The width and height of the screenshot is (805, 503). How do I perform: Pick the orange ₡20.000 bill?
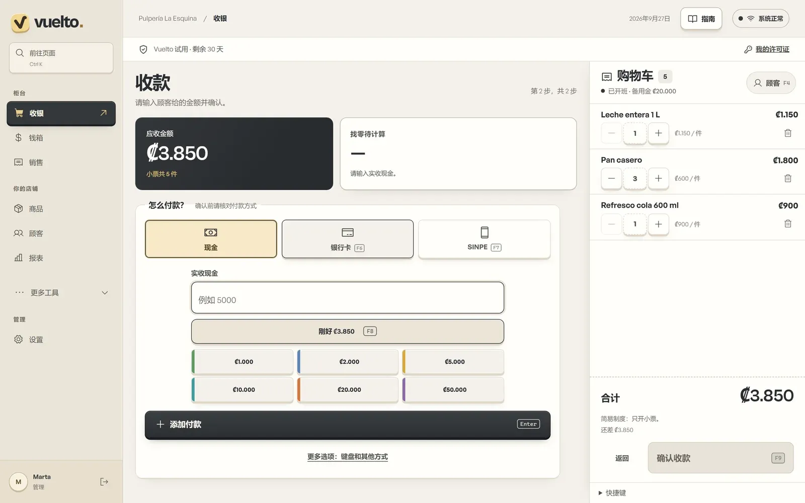click(348, 390)
